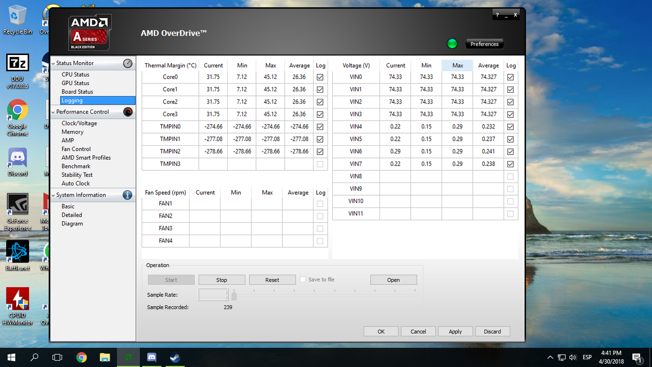
Task: Adjust the Sample Rate slider handle
Action: [234, 295]
